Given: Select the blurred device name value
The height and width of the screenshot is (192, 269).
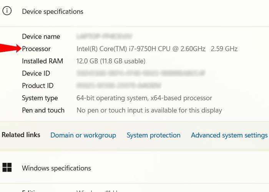Looking at the screenshot, I should [104, 36].
